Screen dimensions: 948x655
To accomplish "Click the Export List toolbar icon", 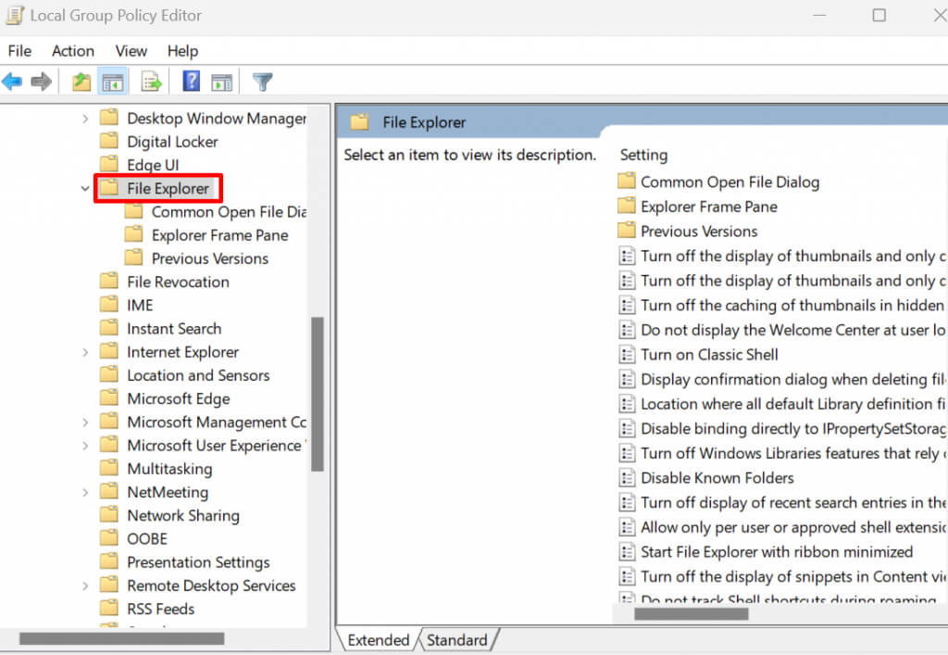I will (x=151, y=82).
